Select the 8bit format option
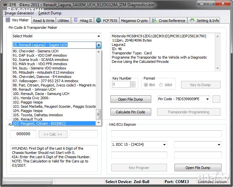The height and width of the screenshot is (187, 233). [147, 85]
